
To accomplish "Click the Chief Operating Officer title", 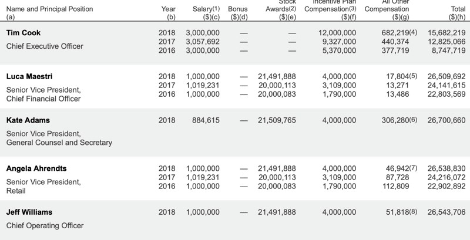I will pos(45,225).
